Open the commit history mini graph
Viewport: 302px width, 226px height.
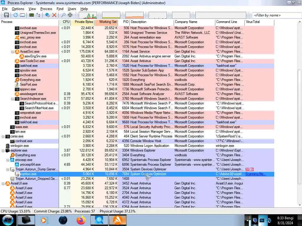tap(111, 15)
